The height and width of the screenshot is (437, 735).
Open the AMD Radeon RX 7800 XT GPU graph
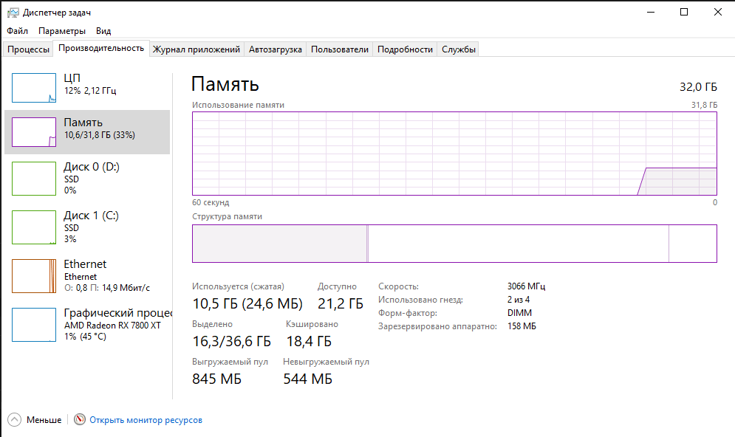point(34,325)
